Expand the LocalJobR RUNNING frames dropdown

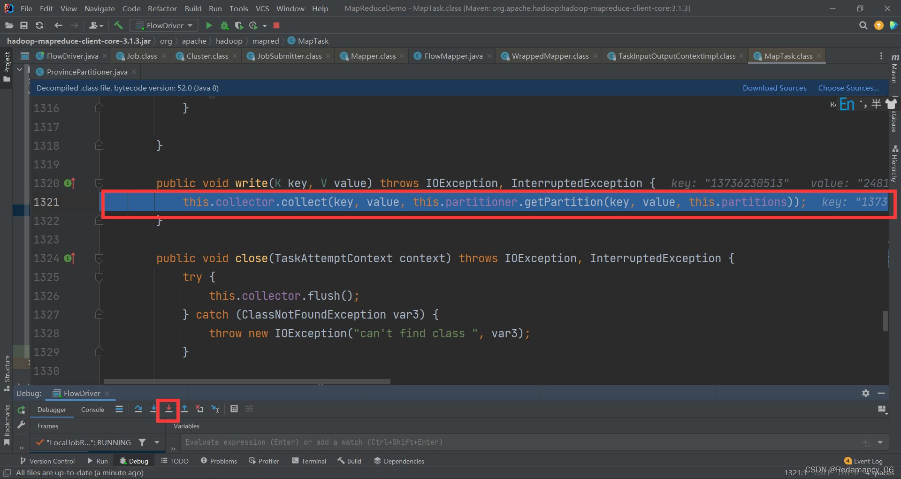157,442
